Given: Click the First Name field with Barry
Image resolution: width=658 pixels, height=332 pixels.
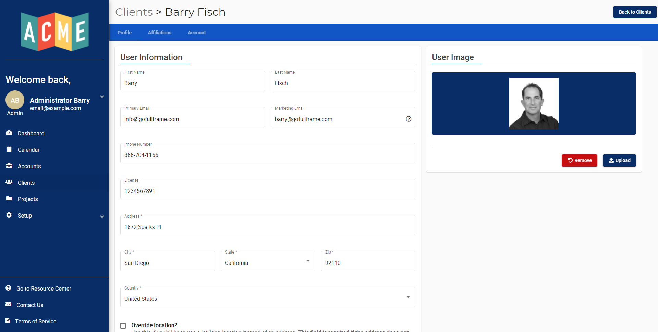Looking at the screenshot, I should pyautogui.click(x=193, y=82).
